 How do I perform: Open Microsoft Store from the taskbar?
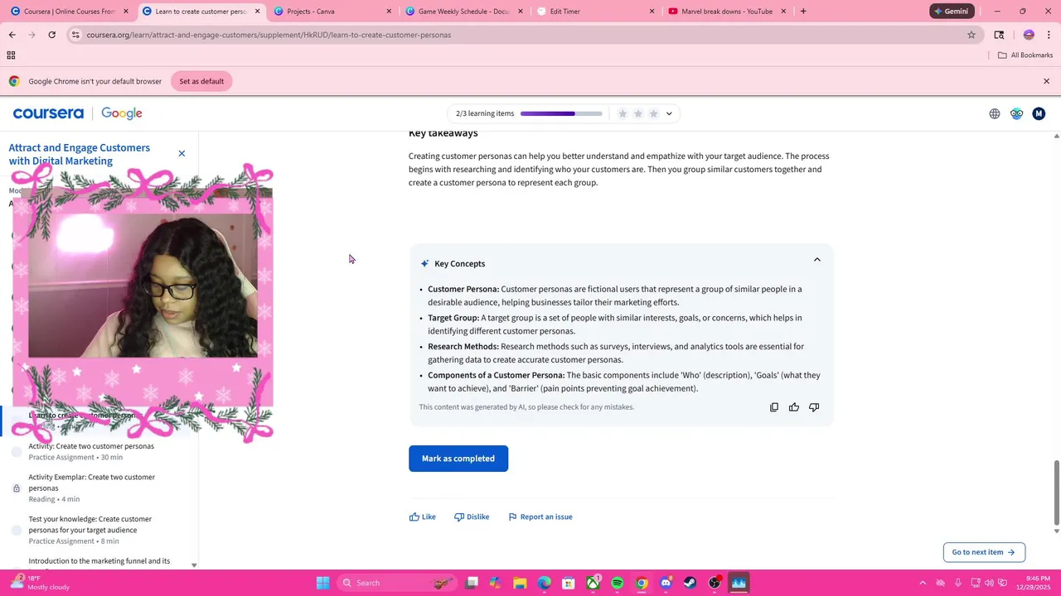(569, 583)
